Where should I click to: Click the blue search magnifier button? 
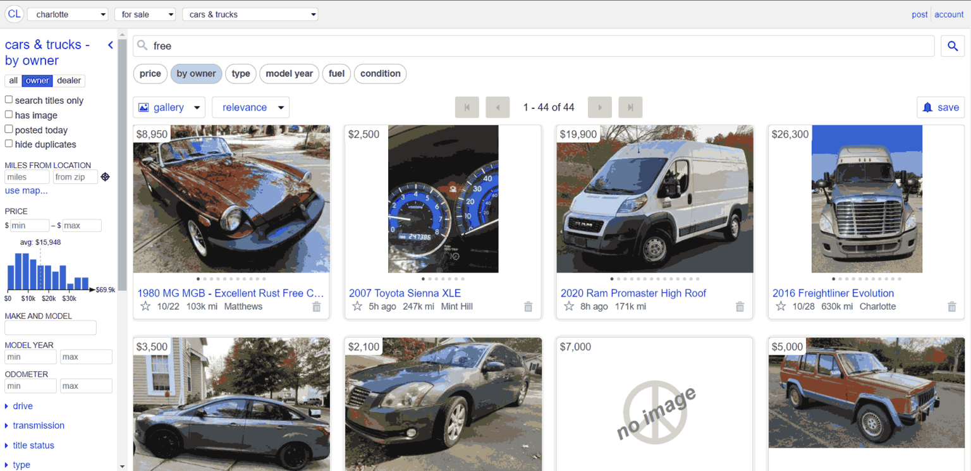coord(953,46)
